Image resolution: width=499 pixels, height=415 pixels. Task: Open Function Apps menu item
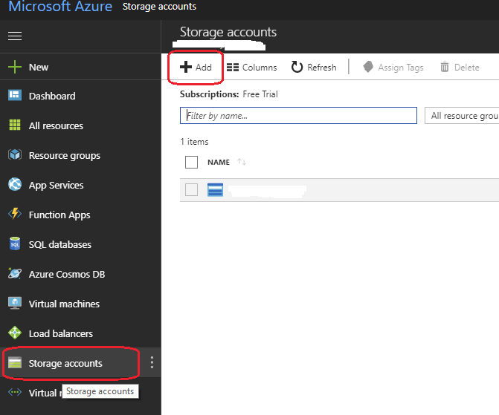point(59,215)
